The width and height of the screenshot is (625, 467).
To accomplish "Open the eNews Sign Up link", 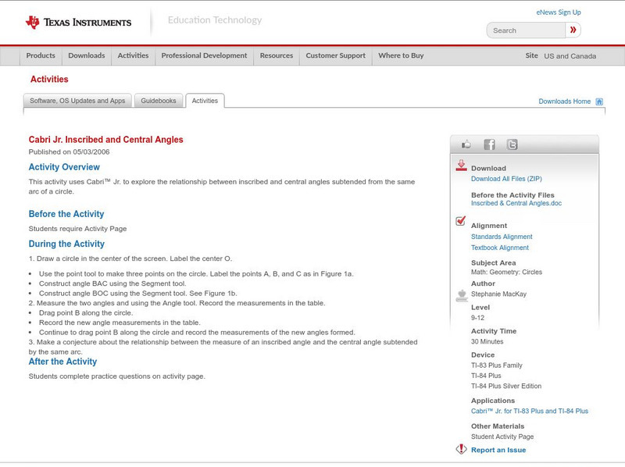I will [558, 12].
